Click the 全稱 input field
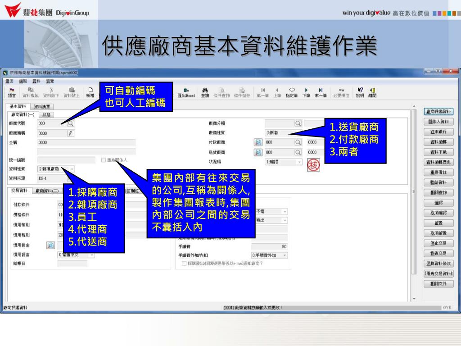The width and height of the screenshot is (461, 346). coord(86,143)
